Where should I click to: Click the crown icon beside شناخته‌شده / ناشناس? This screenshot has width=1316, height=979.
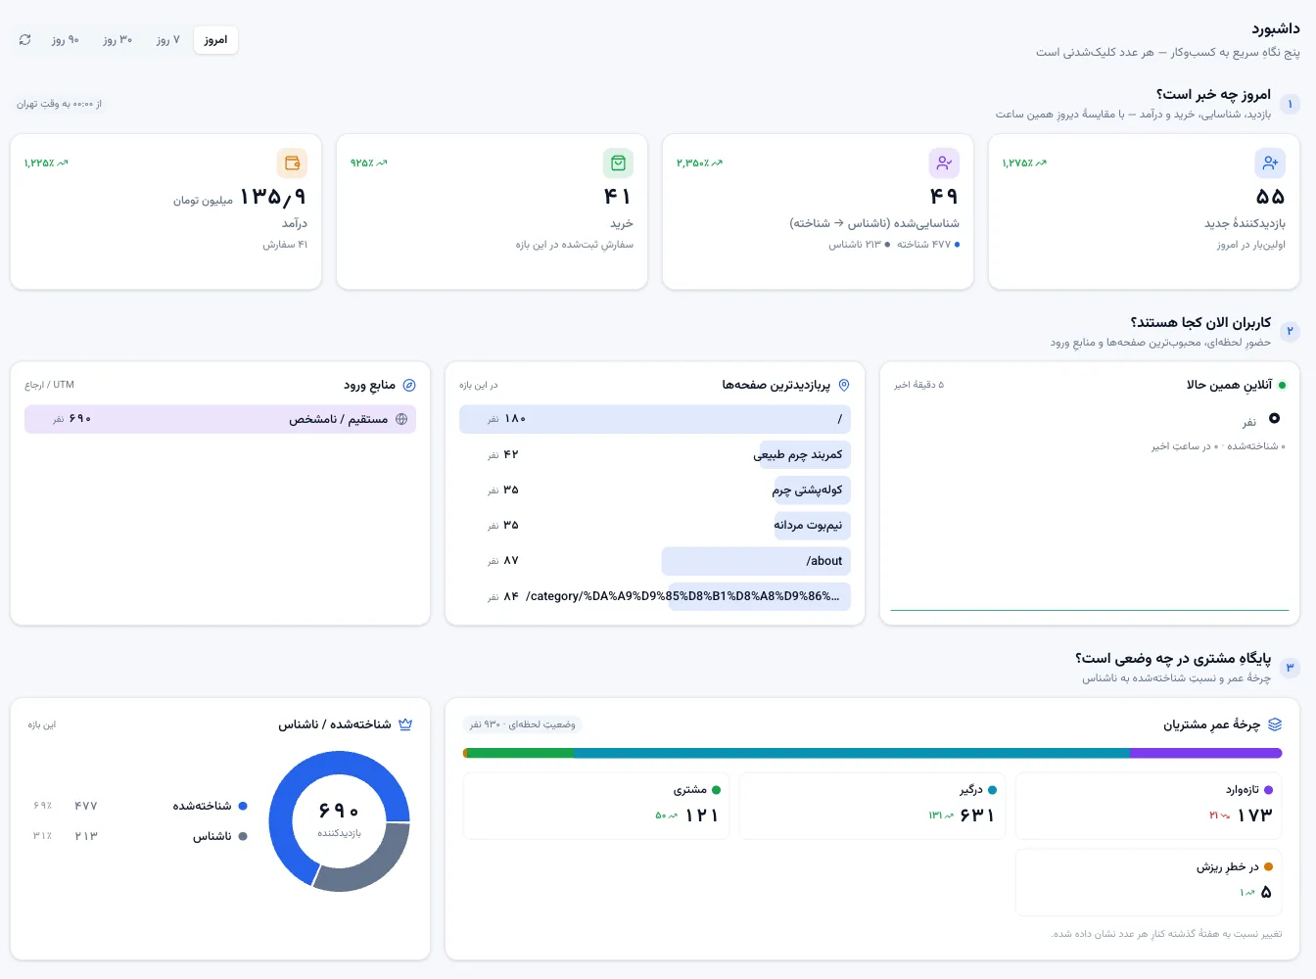click(x=405, y=724)
